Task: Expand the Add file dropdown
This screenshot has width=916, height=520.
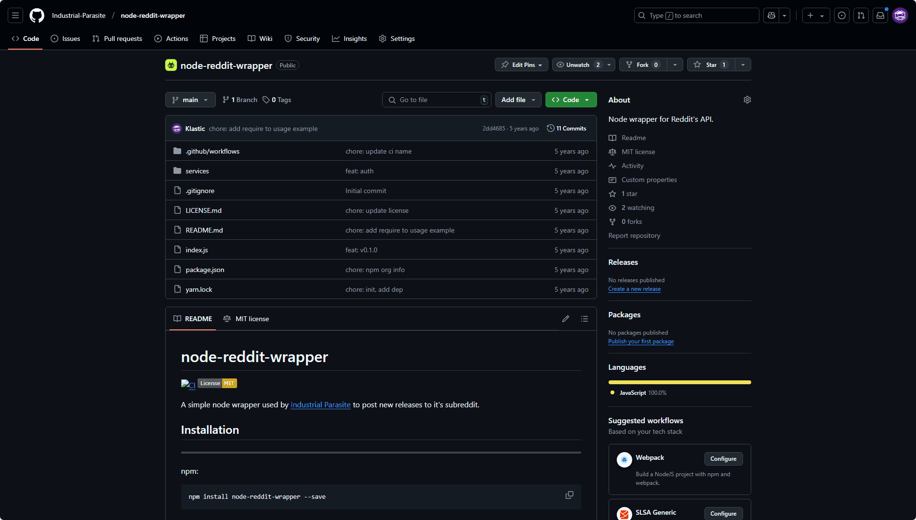Action: [x=518, y=100]
